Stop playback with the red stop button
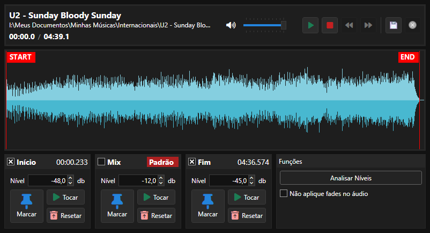The width and height of the screenshot is (430, 233). (x=330, y=25)
